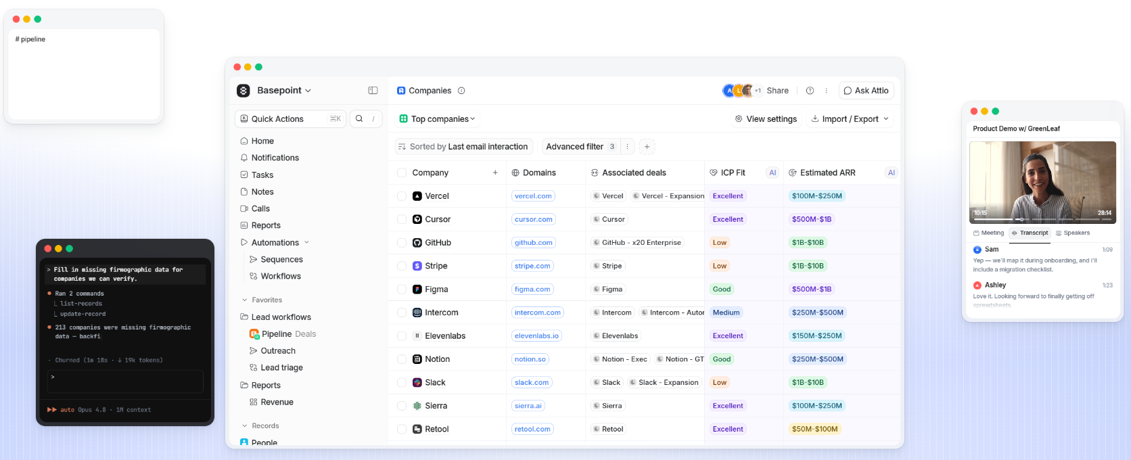The image size is (1131, 460).
Task: Click the AI badge in Estimated ARR header
Action: [892, 172]
